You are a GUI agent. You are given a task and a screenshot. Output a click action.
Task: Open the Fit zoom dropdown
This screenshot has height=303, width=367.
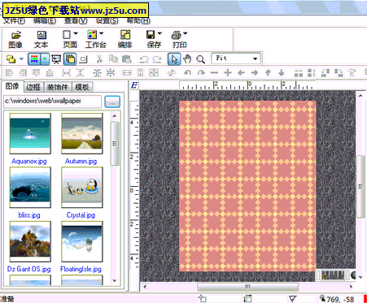[235, 58]
